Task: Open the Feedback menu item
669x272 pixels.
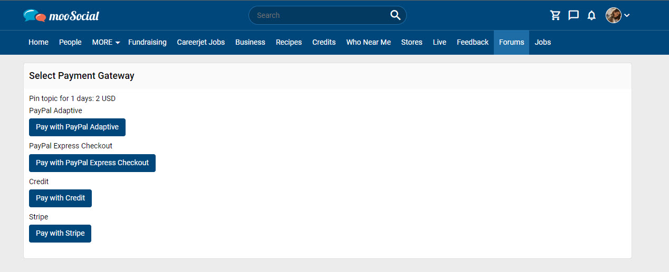Action: tap(473, 42)
